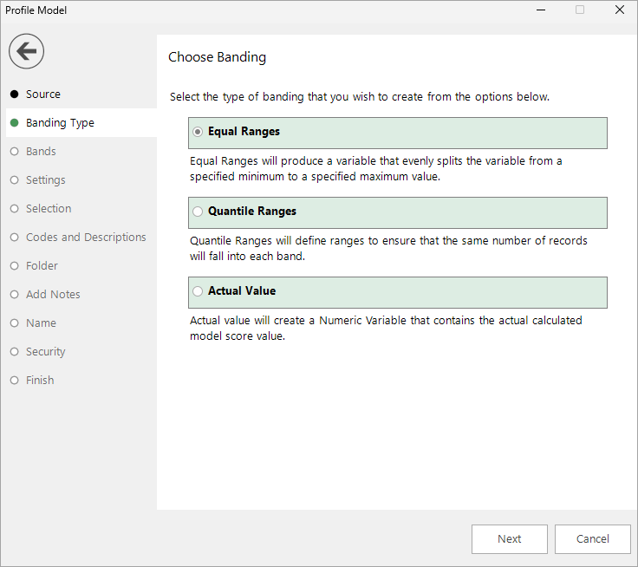Click the Choose Banding heading
This screenshot has height=567, width=638.
click(x=218, y=57)
